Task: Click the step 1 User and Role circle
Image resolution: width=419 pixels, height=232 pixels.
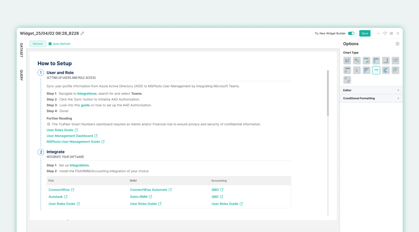Action: point(41,73)
